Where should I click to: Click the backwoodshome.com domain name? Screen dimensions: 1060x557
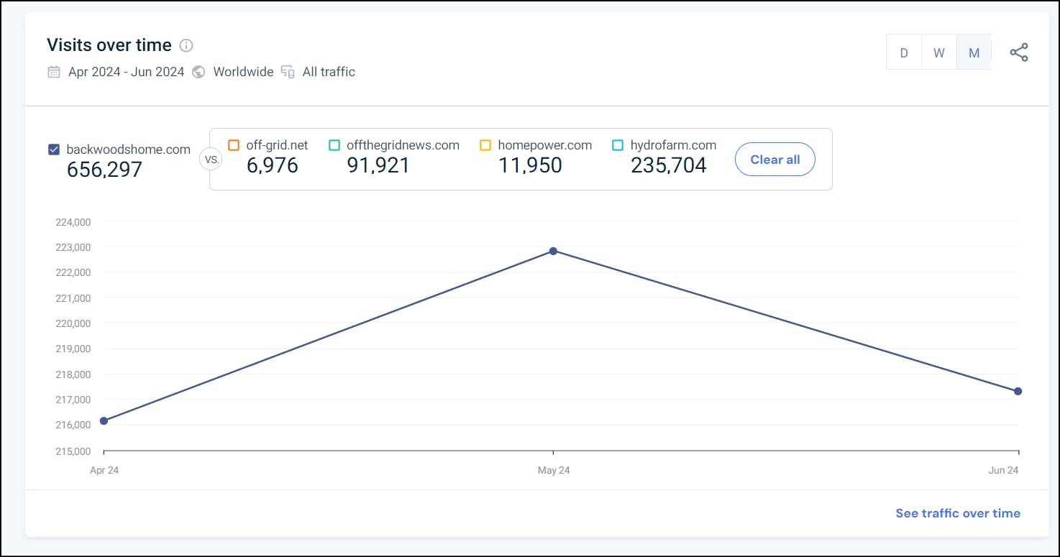coord(128,149)
